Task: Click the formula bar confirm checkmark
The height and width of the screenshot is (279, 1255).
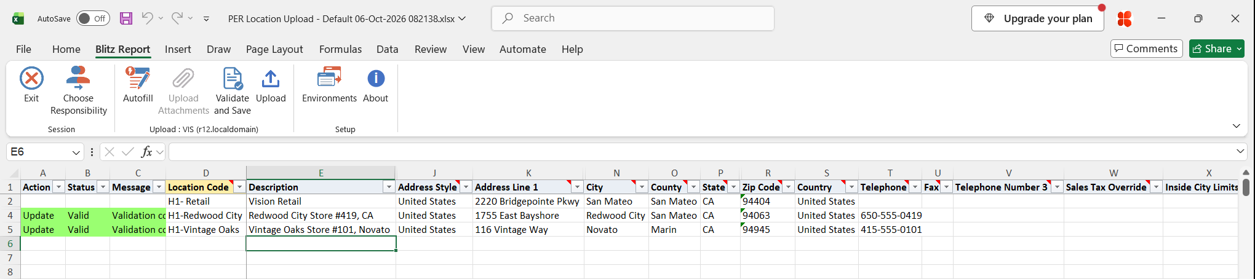Action: point(128,152)
